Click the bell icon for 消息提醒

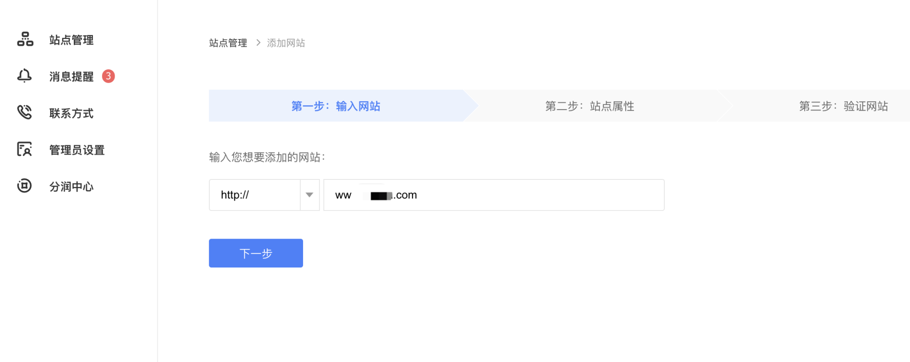point(24,76)
